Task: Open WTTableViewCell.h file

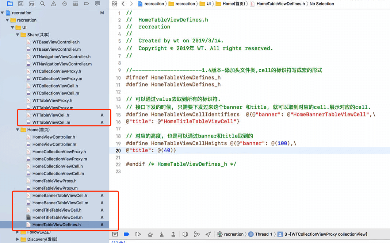Action: 51,115
